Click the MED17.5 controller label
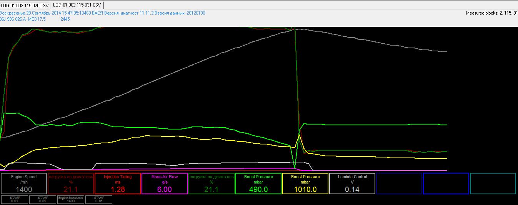 pyautogui.click(x=37, y=19)
